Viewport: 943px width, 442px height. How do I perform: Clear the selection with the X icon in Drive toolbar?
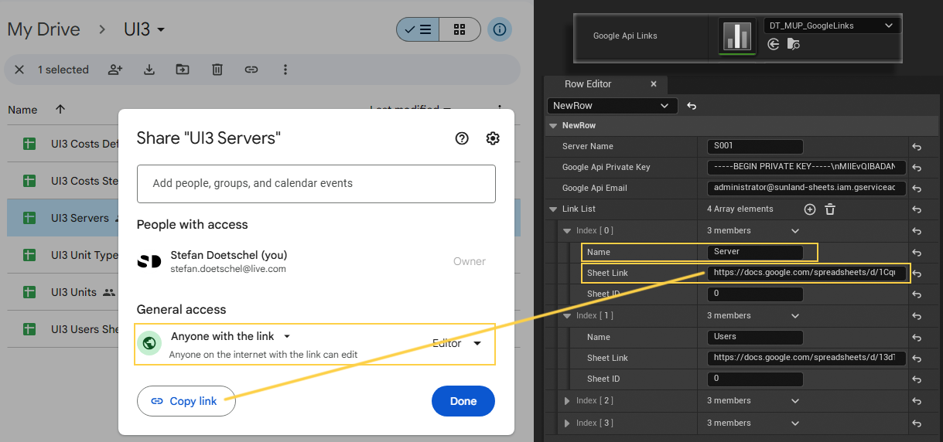tap(19, 70)
